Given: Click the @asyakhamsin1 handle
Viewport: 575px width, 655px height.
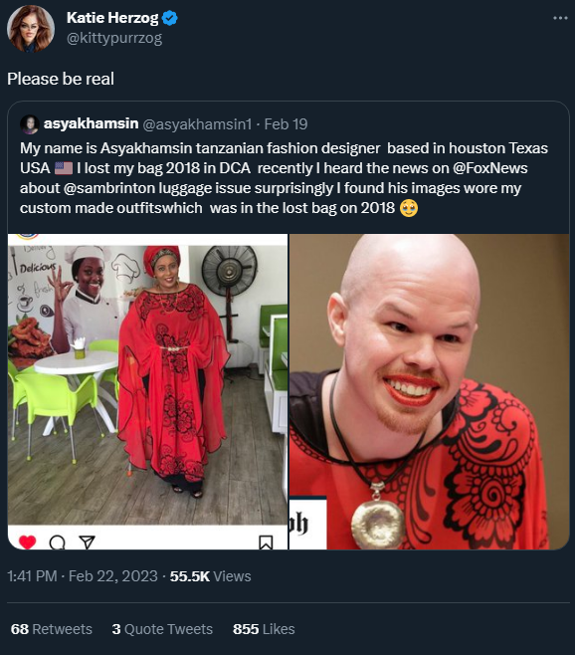Looking at the screenshot, I should tap(198, 124).
